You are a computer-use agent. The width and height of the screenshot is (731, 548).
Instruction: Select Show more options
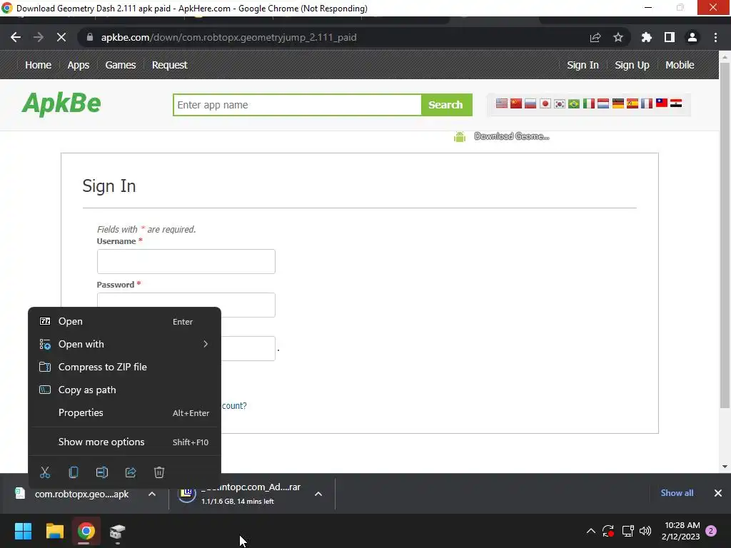point(124,442)
